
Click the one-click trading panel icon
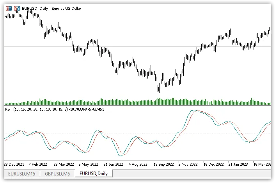coord(9,8)
